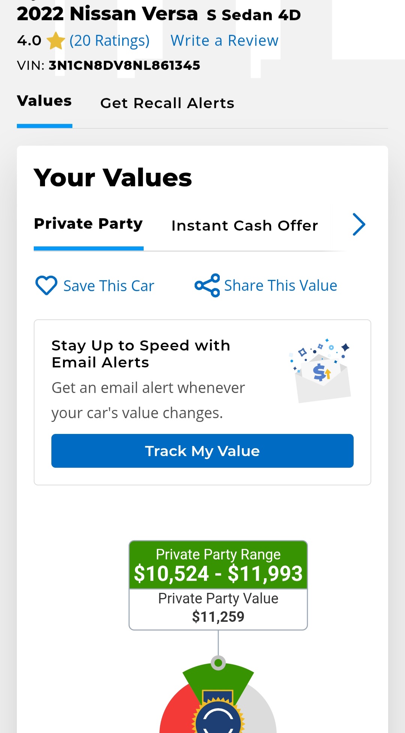Click Write a Review link
This screenshot has height=733, width=405.
pos(224,41)
